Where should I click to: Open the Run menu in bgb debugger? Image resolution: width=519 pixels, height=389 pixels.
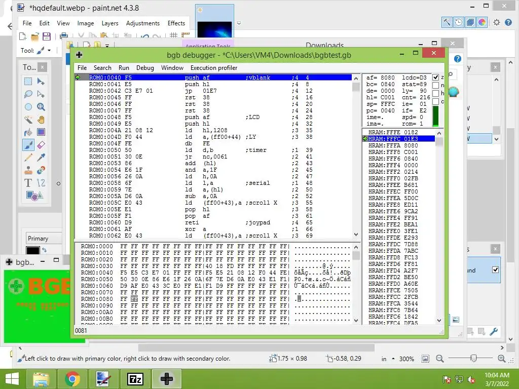coord(124,68)
